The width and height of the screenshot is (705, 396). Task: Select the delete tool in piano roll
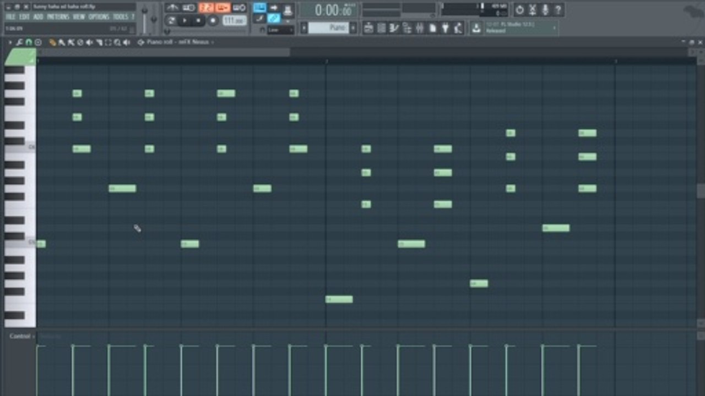(x=80, y=42)
